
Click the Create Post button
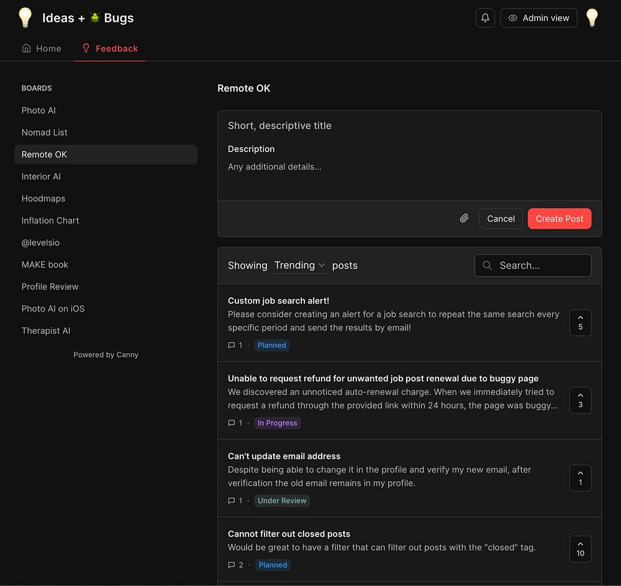tap(560, 219)
